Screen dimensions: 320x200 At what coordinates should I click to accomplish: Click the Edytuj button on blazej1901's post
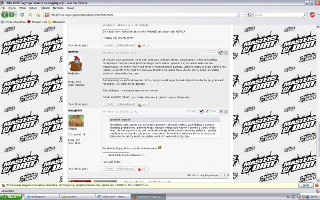tap(211, 111)
